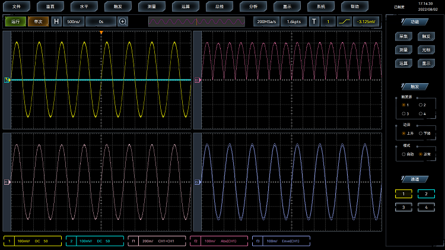The width and height of the screenshot is (445, 250).
Task: Click the waveform overview thumbnail in toolbar
Action: point(196,21)
